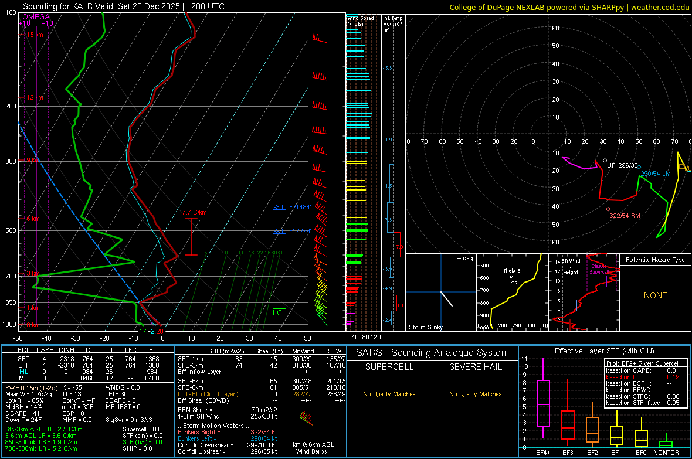692x459 pixels.
Task: Click the K = -55 index value
Action: [72, 387]
